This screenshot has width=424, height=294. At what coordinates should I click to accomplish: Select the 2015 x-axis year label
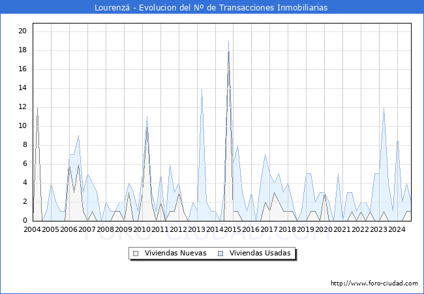click(233, 229)
